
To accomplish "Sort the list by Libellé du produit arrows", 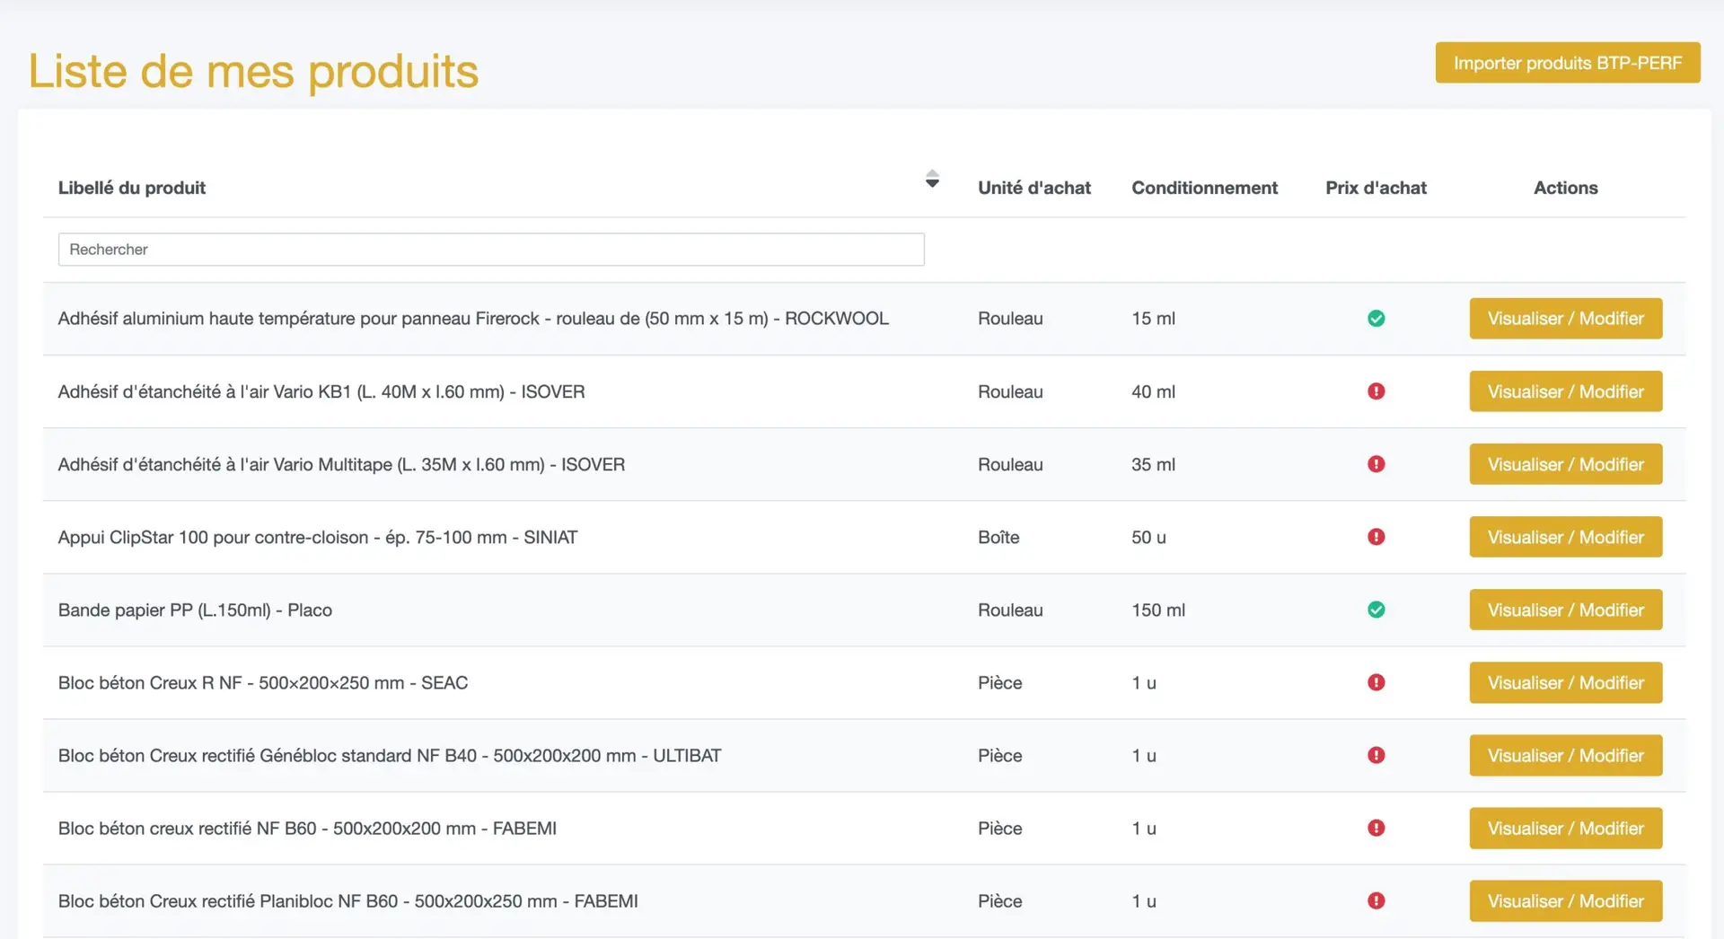I will pos(932,179).
